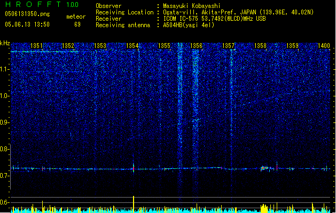The image size is (336, 213).
Task: Click the meteor count 69
Action: point(77,24)
